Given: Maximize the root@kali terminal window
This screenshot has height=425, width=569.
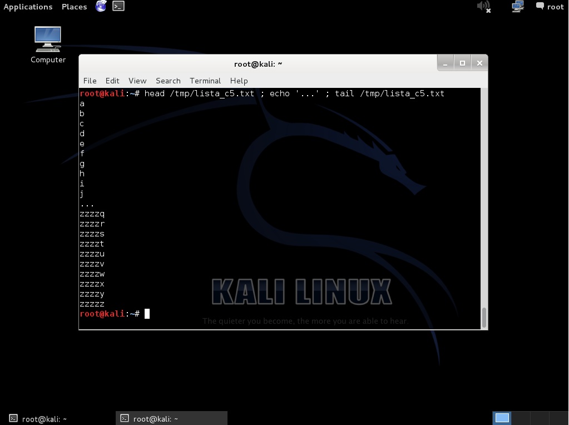Looking at the screenshot, I should click(462, 63).
